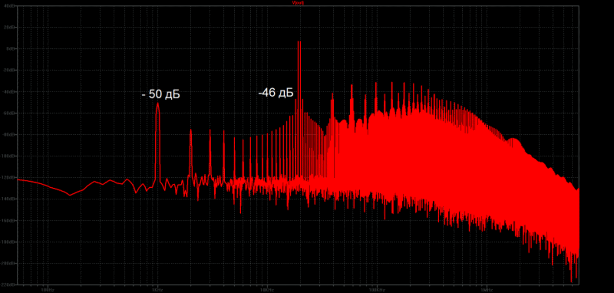Click the 0dB label on the vertical axis
The image size is (614, 293).
point(11,49)
